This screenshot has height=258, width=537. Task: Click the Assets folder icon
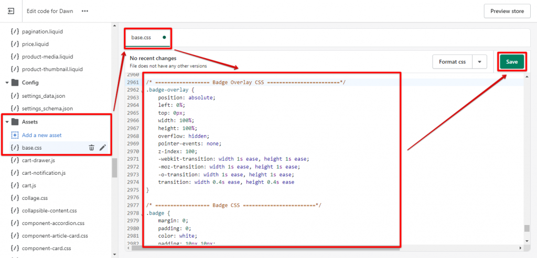[x=15, y=122]
